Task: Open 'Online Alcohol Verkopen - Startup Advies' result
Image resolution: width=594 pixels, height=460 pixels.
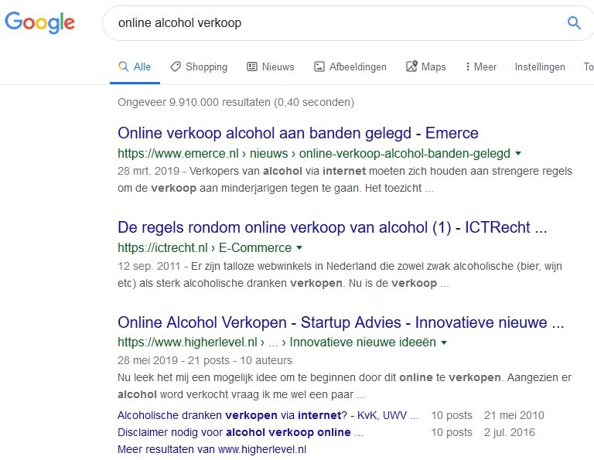Action: [340, 322]
